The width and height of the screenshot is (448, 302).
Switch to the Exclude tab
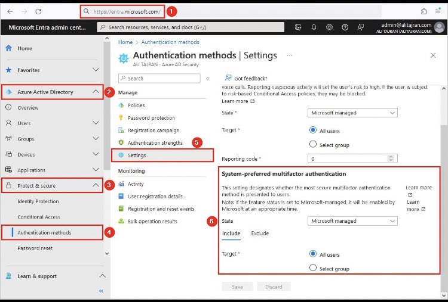click(260, 233)
